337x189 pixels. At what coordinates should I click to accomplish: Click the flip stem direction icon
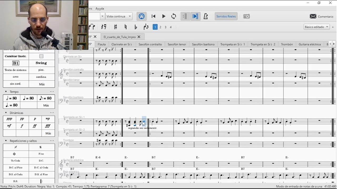(146, 27)
